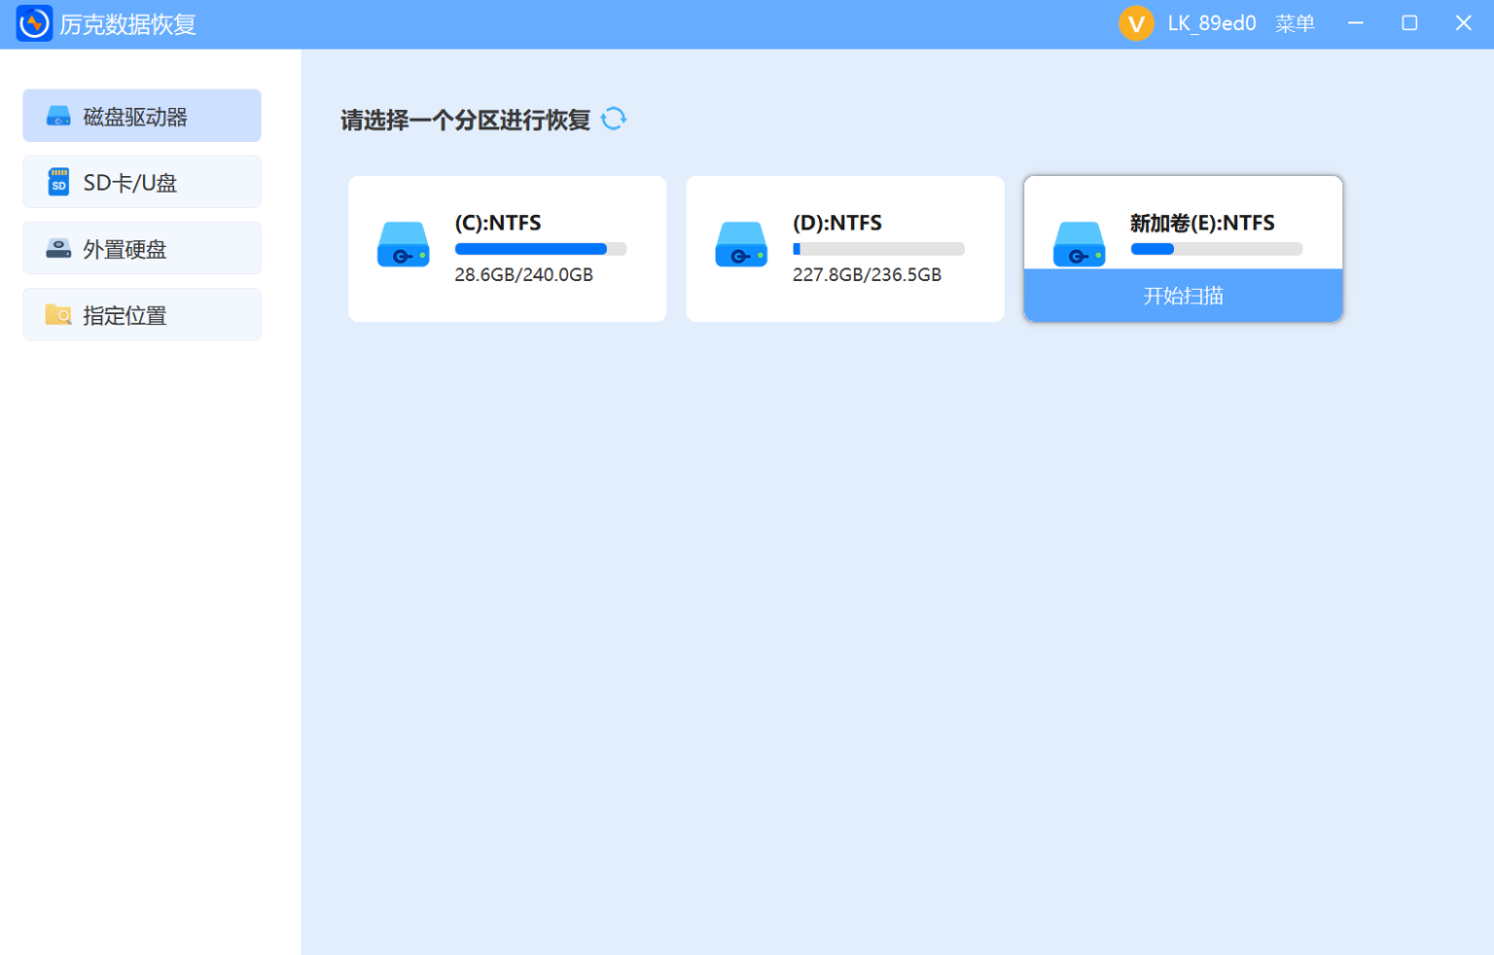The width and height of the screenshot is (1494, 955).
Task: Click the app logo in title bar
Action: pyautogui.click(x=32, y=22)
